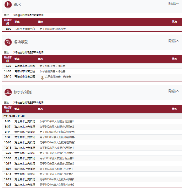Click 场次 header in 静水皮划艇 table
The width and height of the screenshot is (183, 189).
41,109
